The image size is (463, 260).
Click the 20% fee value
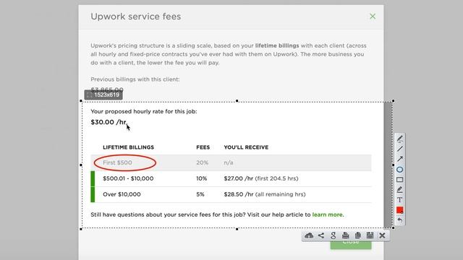[203, 162]
